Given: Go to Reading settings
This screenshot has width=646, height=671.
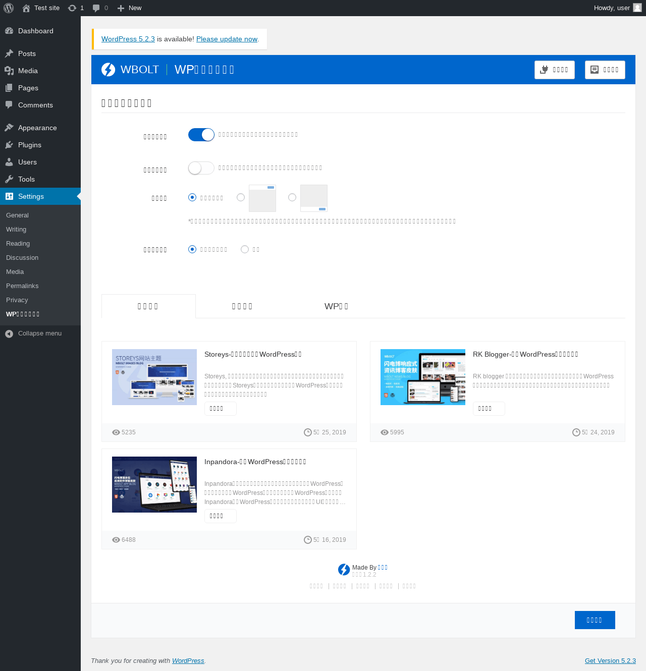Looking at the screenshot, I should point(18,244).
